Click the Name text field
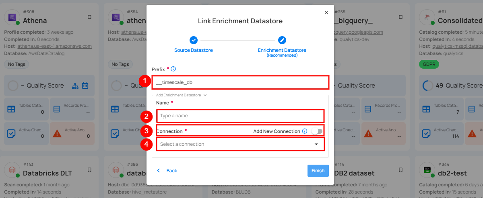483x198 pixels. click(x=240, y=116)
